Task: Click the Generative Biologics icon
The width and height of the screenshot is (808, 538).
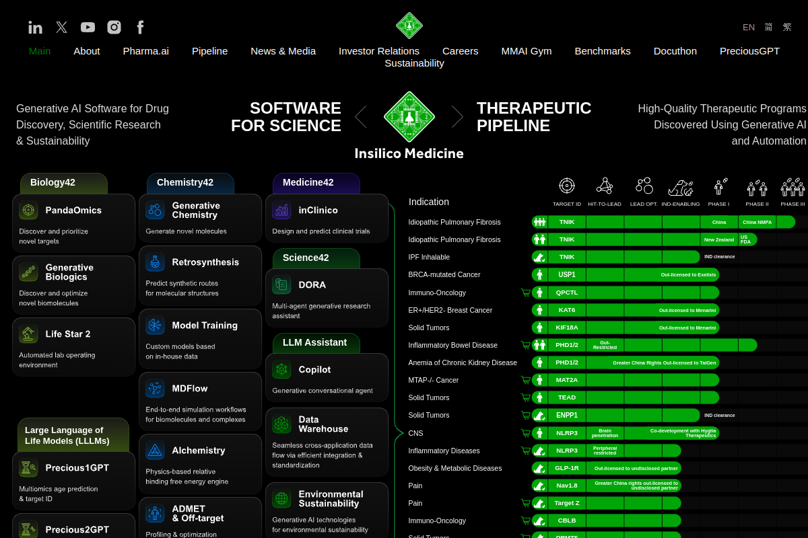Action: (28, 272)
